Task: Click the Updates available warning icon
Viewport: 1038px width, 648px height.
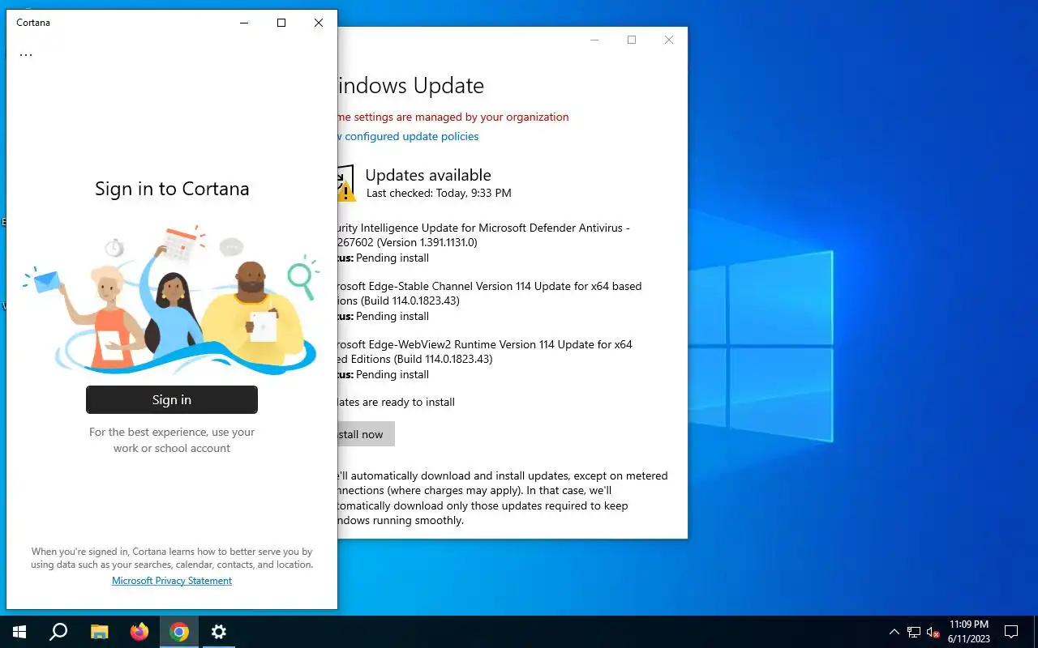Action: coord(346,183)
